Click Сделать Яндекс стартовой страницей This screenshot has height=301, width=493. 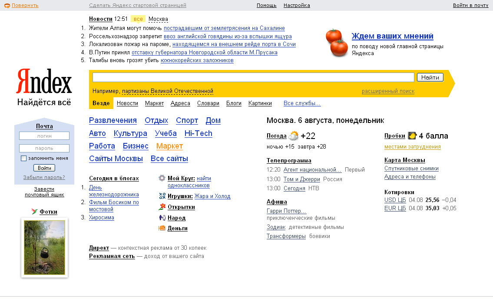(138, 5)
